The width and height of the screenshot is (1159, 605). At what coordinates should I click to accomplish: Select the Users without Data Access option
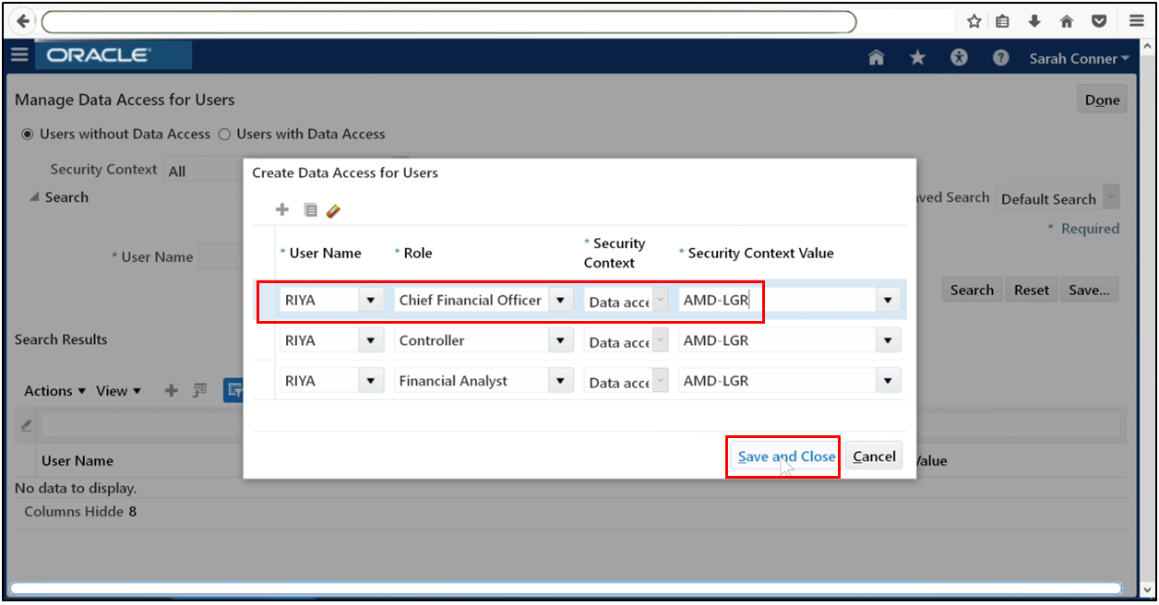28,134
